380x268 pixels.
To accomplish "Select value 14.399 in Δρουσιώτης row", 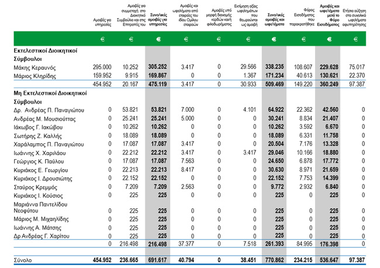I will [x=330, y=178].
